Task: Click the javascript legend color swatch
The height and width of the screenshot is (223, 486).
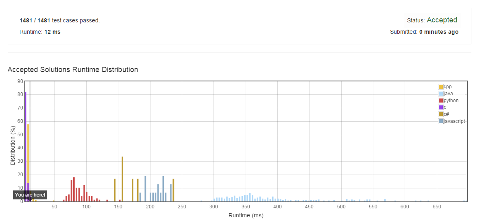Action: pos(440,121)
